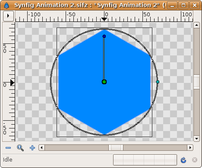Click the Synfig window menu icon

[6, 6]
